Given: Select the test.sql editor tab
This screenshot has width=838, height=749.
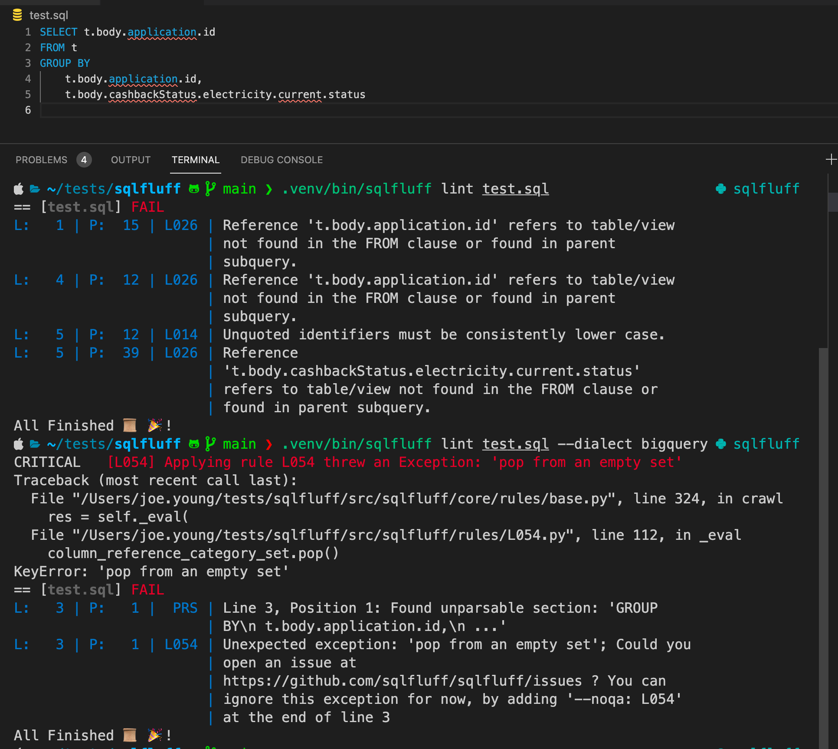Looking at the screenshot, I should [49, 15].
